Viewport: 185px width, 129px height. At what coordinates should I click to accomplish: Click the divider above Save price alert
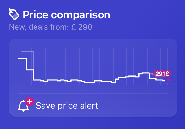tap(93, 93)
